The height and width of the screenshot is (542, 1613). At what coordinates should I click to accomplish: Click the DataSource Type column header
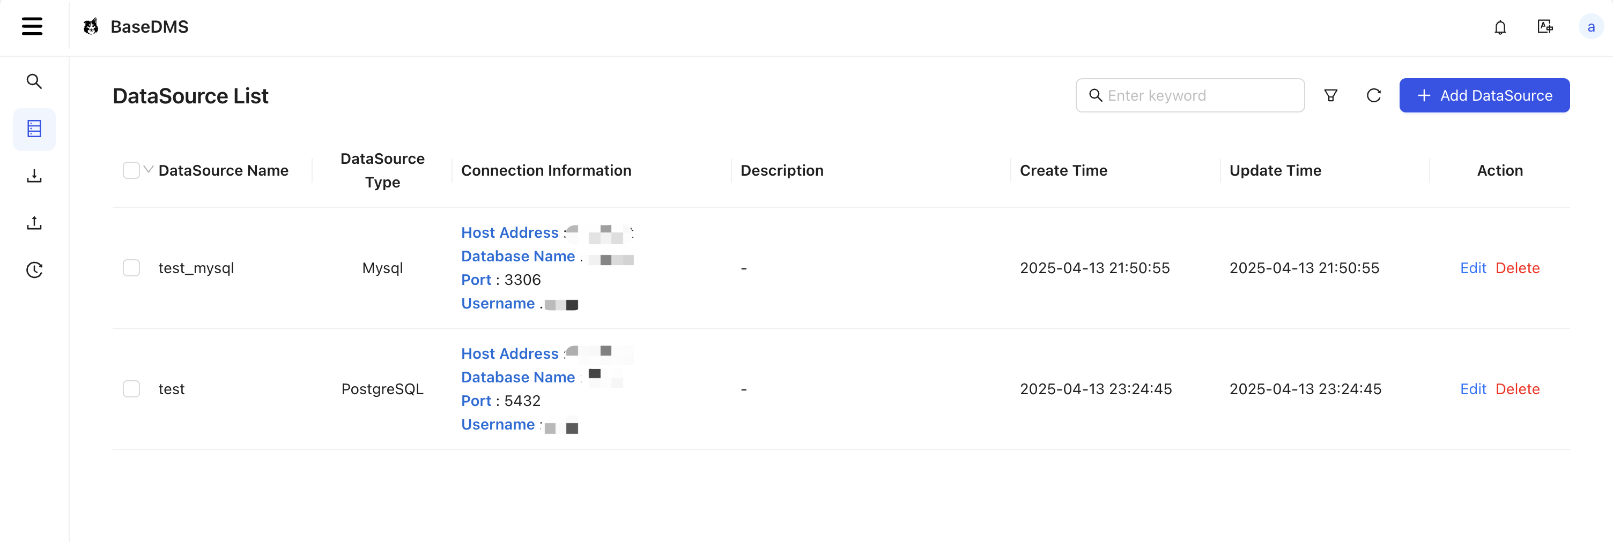pos(382,171)
